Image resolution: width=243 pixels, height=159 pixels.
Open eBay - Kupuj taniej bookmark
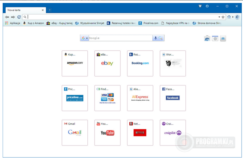tap(60, 23)
